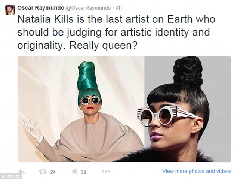Click the Really queen? text
The height and width of the screenshot is (179, 237).
point(104,45)
